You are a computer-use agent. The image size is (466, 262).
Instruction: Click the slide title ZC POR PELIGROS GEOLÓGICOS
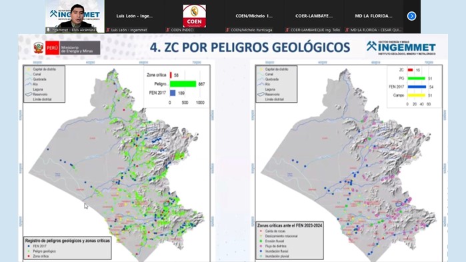tap(249, 47)
